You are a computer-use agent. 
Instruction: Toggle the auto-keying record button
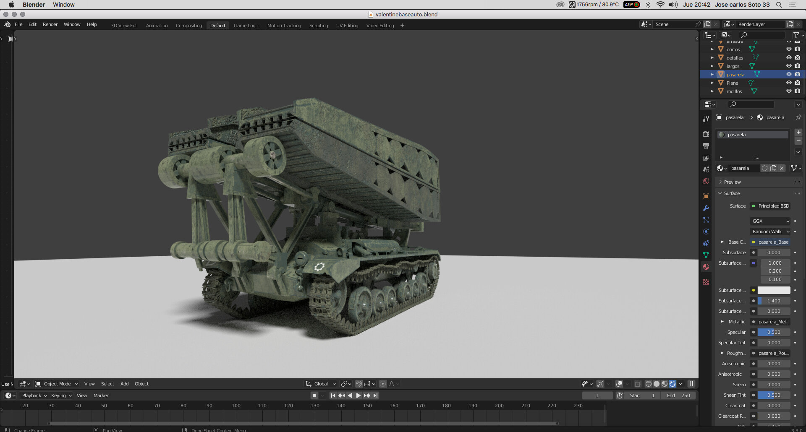click(x=314, y=396)
